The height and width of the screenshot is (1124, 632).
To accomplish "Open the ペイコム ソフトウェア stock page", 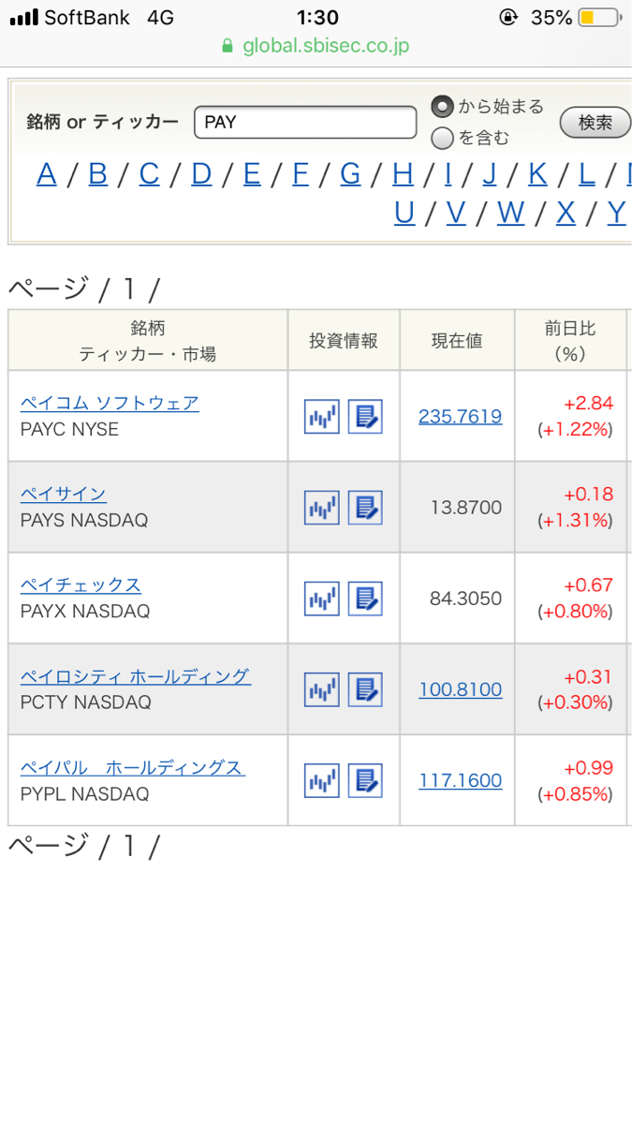I will click(110, 403).
